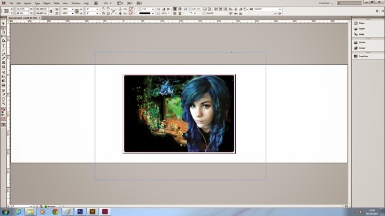Image resolution: width=385 pixels, height=216 pixels.
Task: Open the Arrange Documents dropdown
Action: (140, 3)
